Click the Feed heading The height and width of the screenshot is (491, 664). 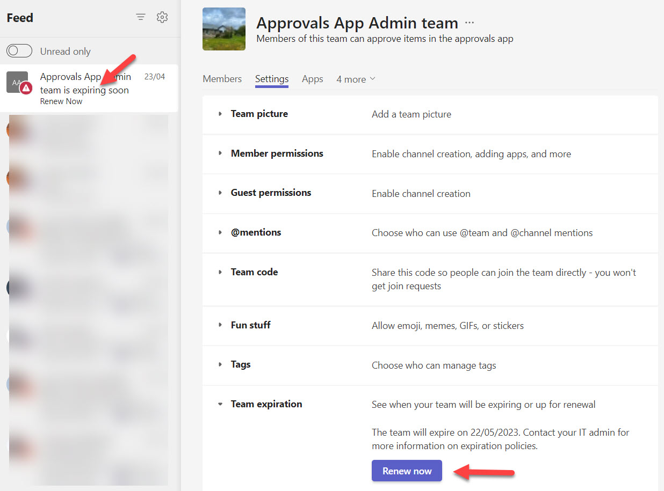pyautogui.click(x=20, y=18)
